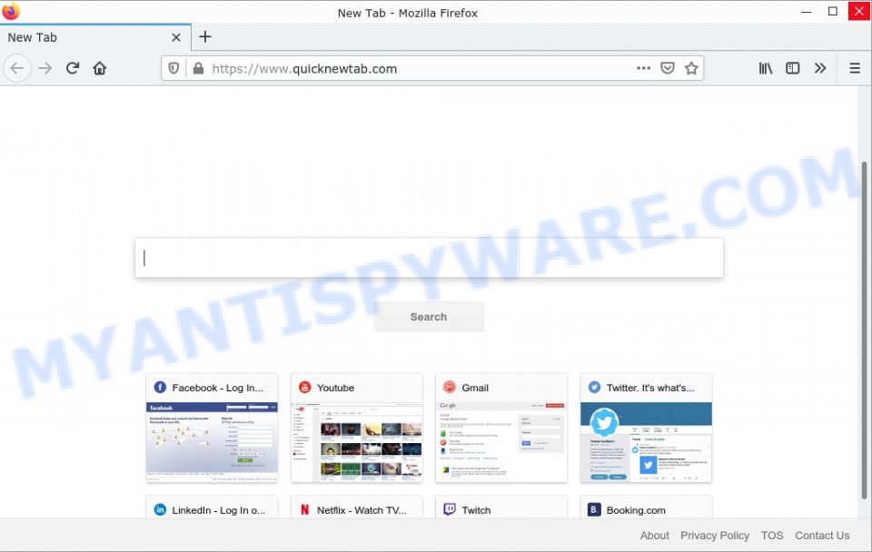Open Facebook - Log In title text
The height and width of the screenshot is (552, 872).
pyautogui.click(x=217, y=388)
